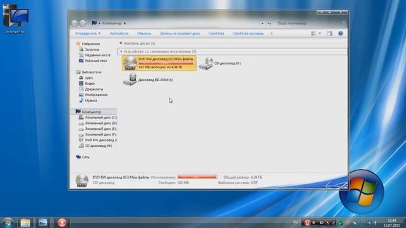
Task: Click the green check mark tray icon
Action: click(340, 223)
